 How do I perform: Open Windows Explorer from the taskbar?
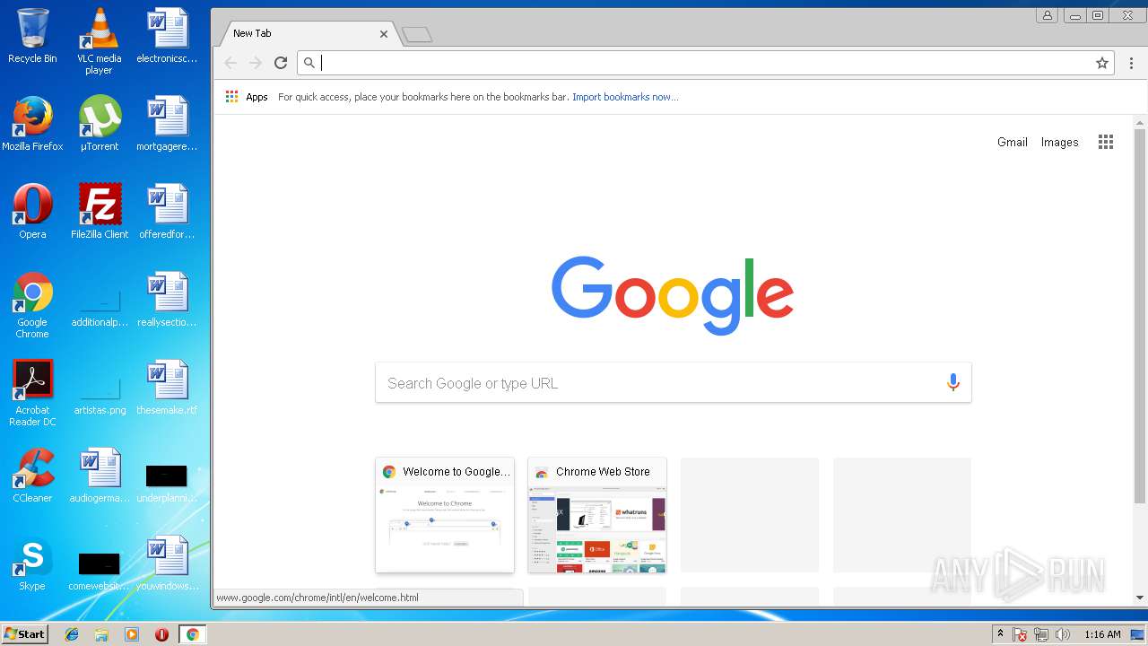coord(101,634)
